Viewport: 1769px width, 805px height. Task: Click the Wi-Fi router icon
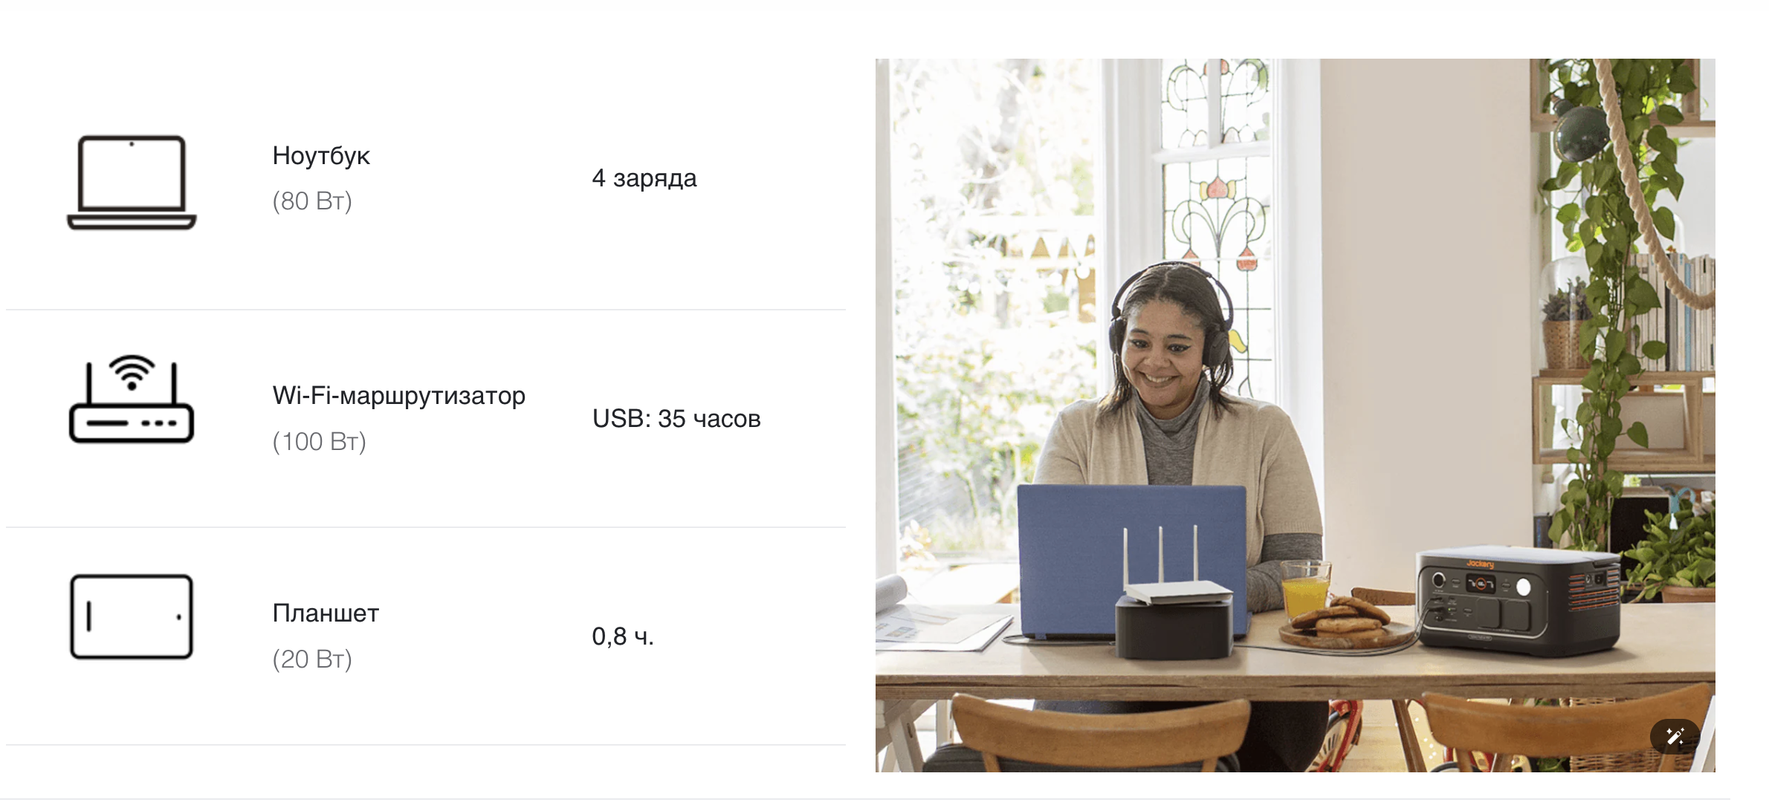click(132, 399)
